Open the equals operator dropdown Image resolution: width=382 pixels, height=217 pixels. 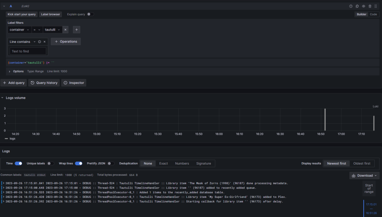pos(37,29)
